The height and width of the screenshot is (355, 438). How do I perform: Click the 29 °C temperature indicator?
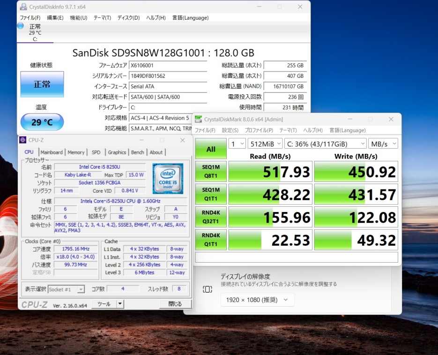[x=42, y=122]
